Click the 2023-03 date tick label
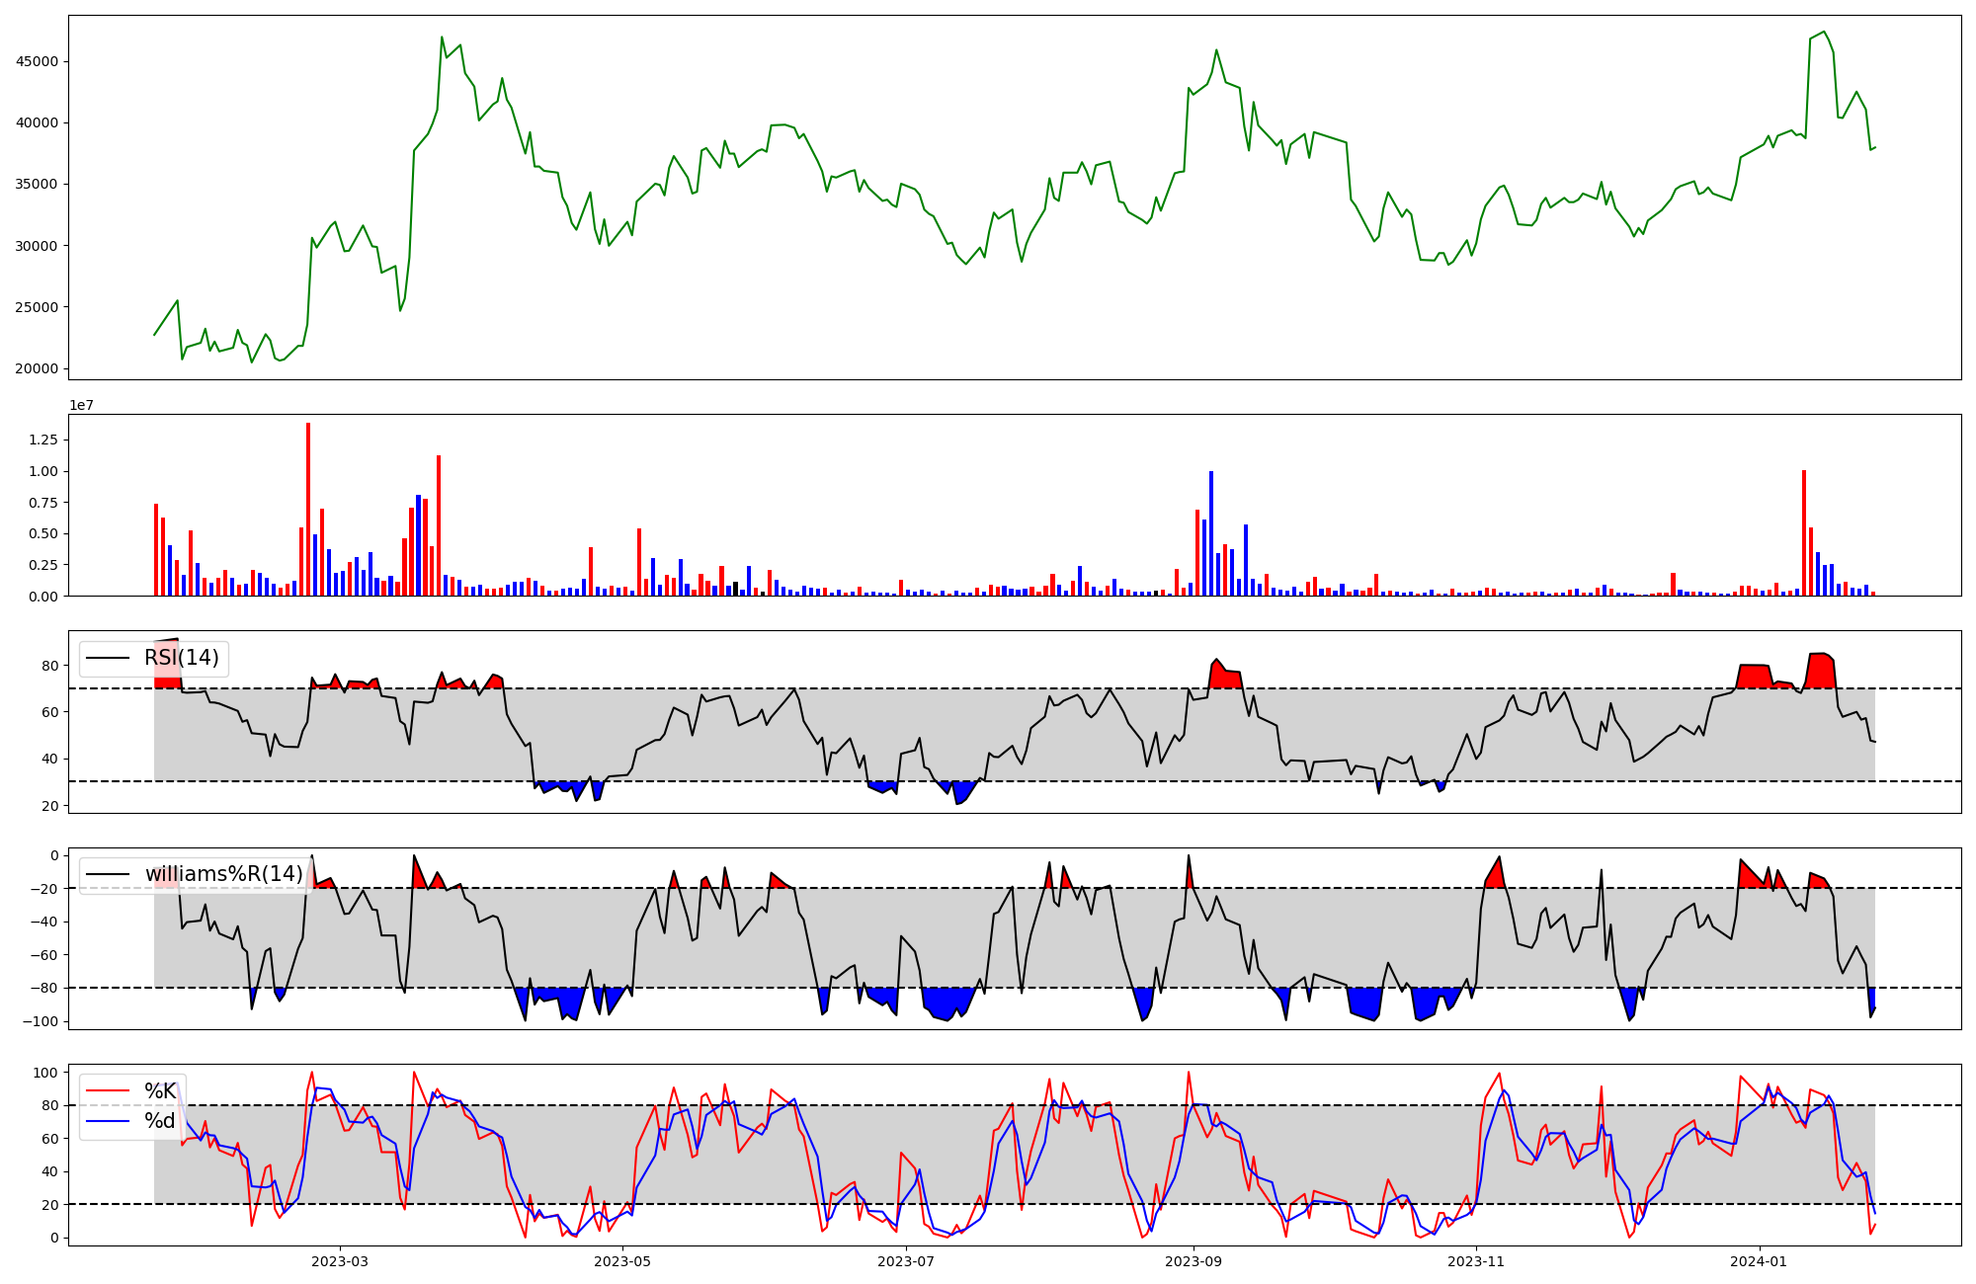 click(340, 1261)
